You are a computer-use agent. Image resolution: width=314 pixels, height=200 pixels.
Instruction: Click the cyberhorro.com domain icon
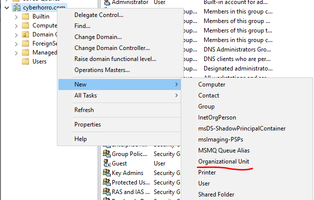[x=16, y=7]
